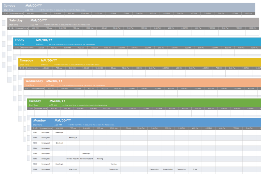The width and height of the screenshot is (261, 174).
Task: Select Training cell in Employee 6 row
Action: pos(100,159)
